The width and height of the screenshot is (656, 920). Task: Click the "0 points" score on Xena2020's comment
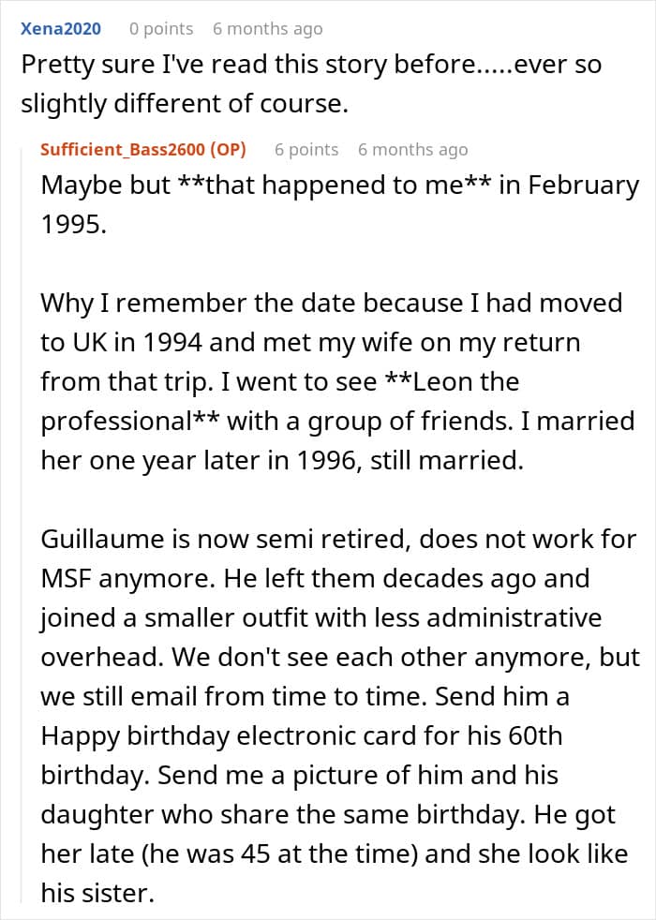[x=161, y=28]
